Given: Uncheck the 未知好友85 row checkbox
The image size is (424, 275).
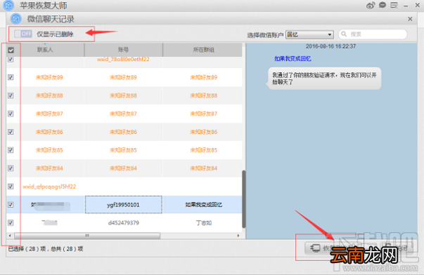Looking at the screenshot, I should [11, 150].
